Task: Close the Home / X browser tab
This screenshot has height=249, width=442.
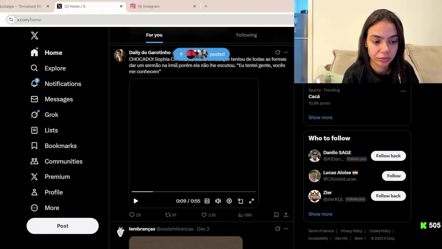Action: point(121,6)
